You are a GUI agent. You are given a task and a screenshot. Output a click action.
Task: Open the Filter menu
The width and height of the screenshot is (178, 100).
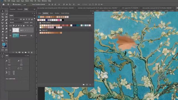click(31, 1)
